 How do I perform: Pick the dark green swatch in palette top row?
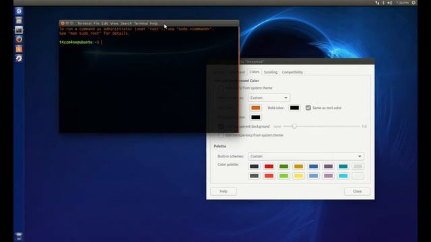pyautogui.click(x=284, y=167)
